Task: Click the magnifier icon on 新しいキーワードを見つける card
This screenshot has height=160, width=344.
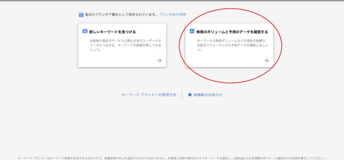Action: [x=85, y=32]
